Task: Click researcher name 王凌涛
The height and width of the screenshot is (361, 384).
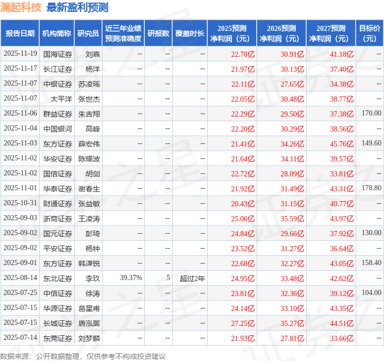Action: (89, 219)
